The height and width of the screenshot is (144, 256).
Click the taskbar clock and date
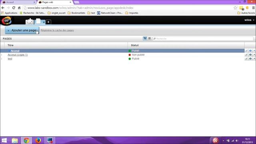pos(247,140)
